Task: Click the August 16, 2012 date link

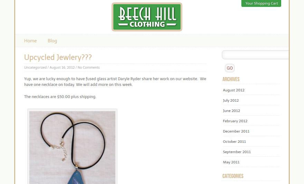Action: (62, 67)
